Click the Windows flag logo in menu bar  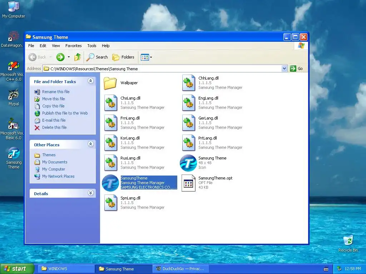(301, 46)
